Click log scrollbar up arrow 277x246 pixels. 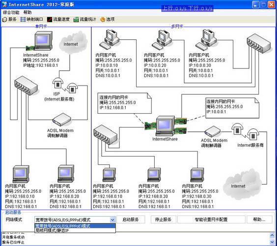tap(272, 235)
